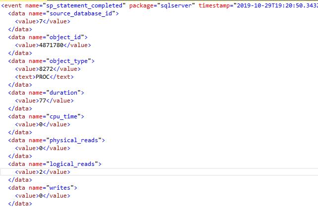Click the PROC text element
Image resolution: width=318 pixels, height=209 pixels.
[x=44, y=77]
